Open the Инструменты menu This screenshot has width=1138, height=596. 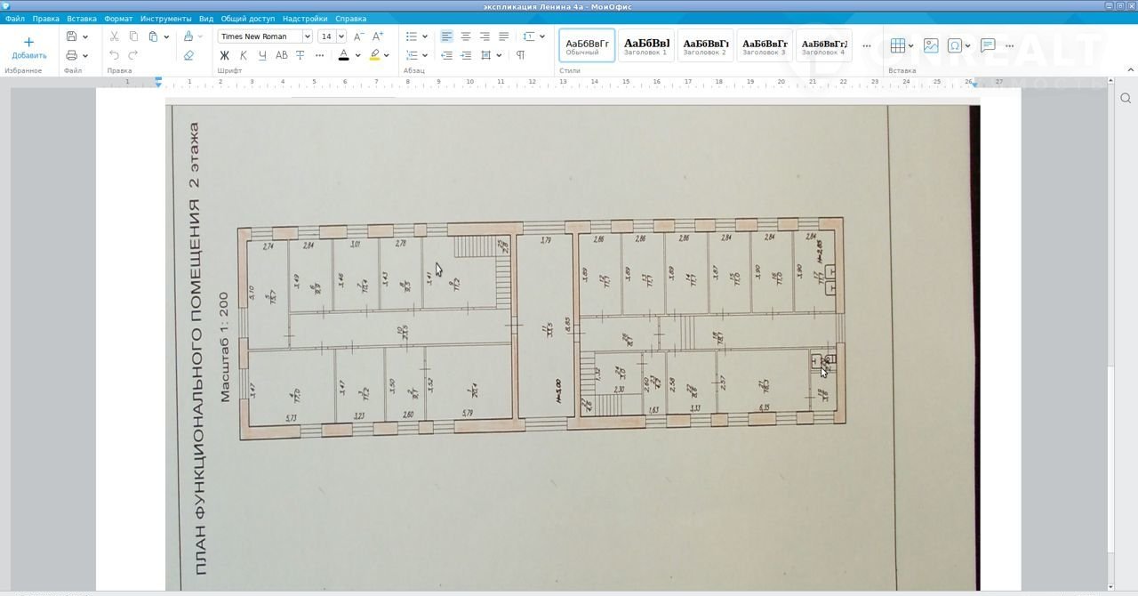click(x=165, y=19)
